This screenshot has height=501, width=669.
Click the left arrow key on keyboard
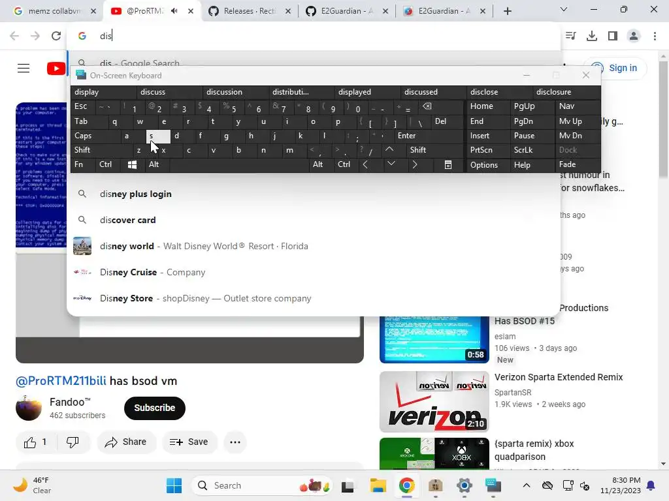[x=365, y=164]
